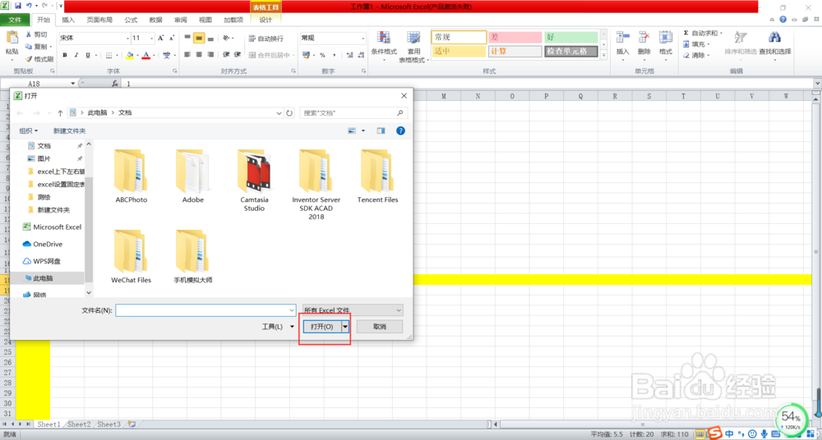The height and width of the screenshot is (440, 822).
Task: Select the Adobe folder
Action: (193, 177)
